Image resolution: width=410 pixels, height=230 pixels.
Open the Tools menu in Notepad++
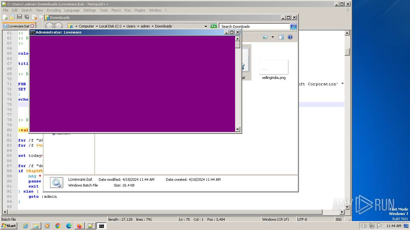[x=104, y=10]
